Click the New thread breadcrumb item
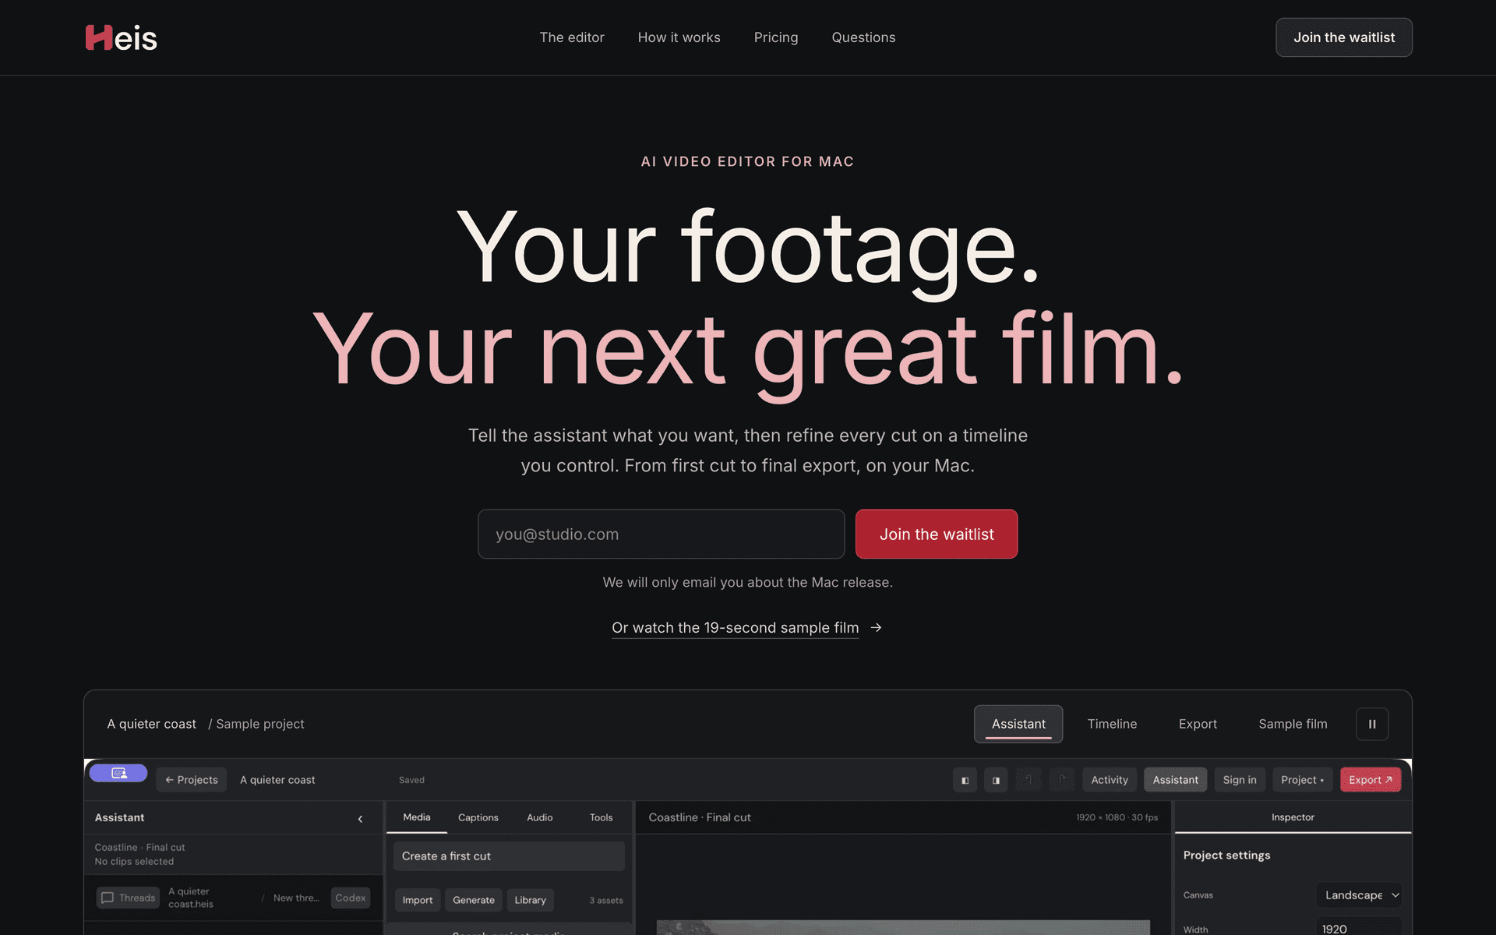This screenshot has height=935, width=1496. point(296,898)
